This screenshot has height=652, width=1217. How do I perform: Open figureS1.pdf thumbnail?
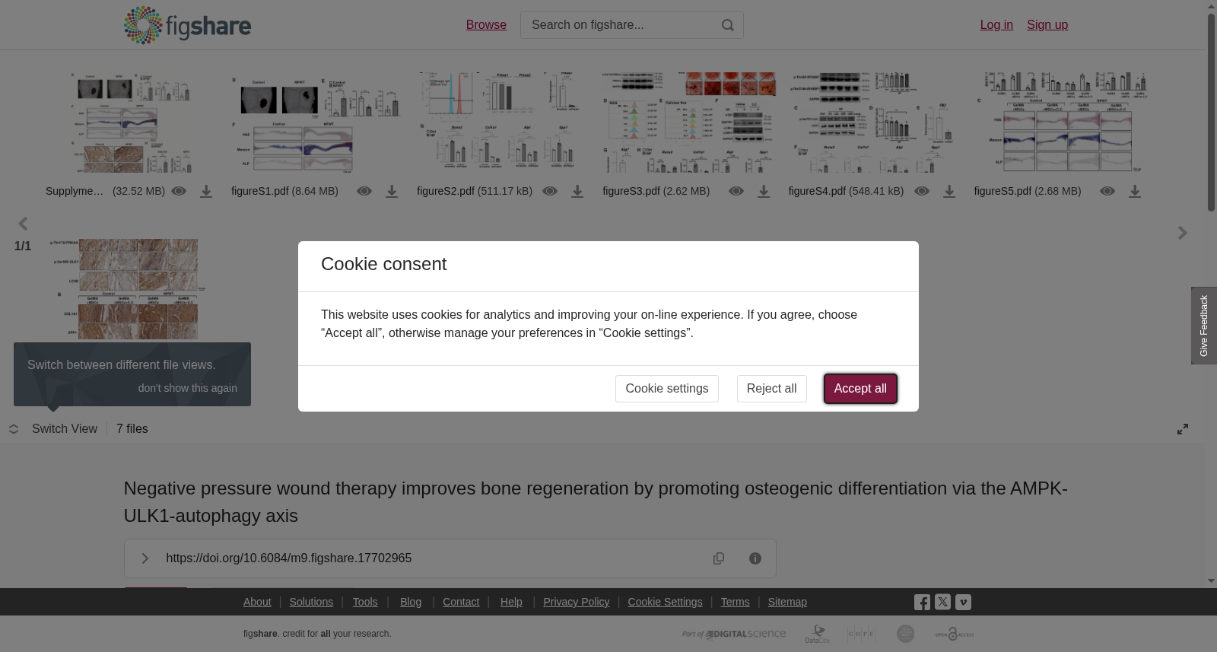click(x=315, y=123)
